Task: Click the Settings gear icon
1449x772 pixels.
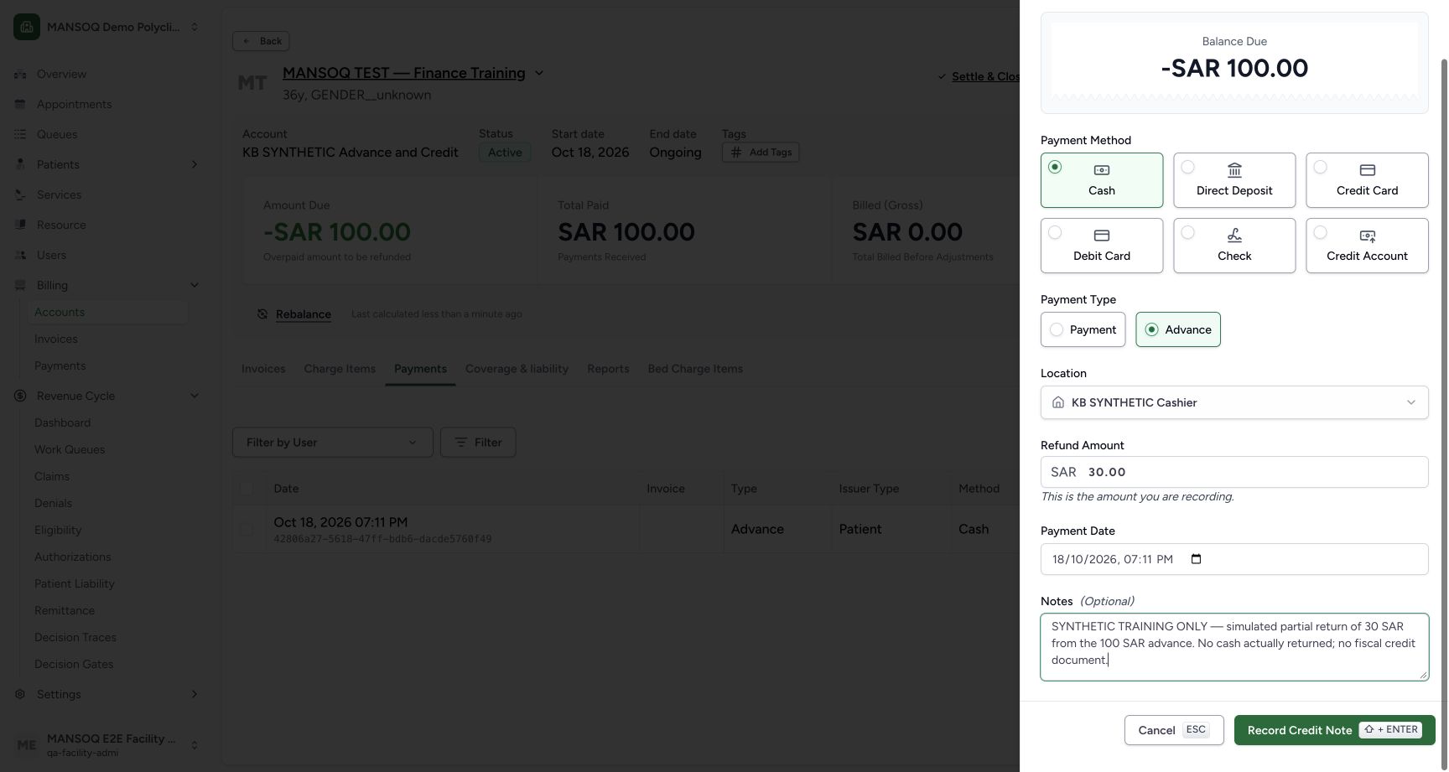Action: 20,694
